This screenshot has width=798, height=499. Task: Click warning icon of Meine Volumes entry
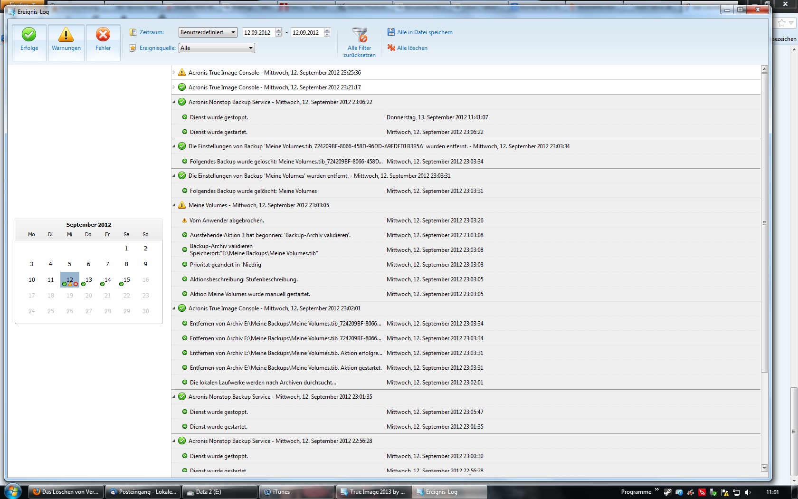pos(182,205)
